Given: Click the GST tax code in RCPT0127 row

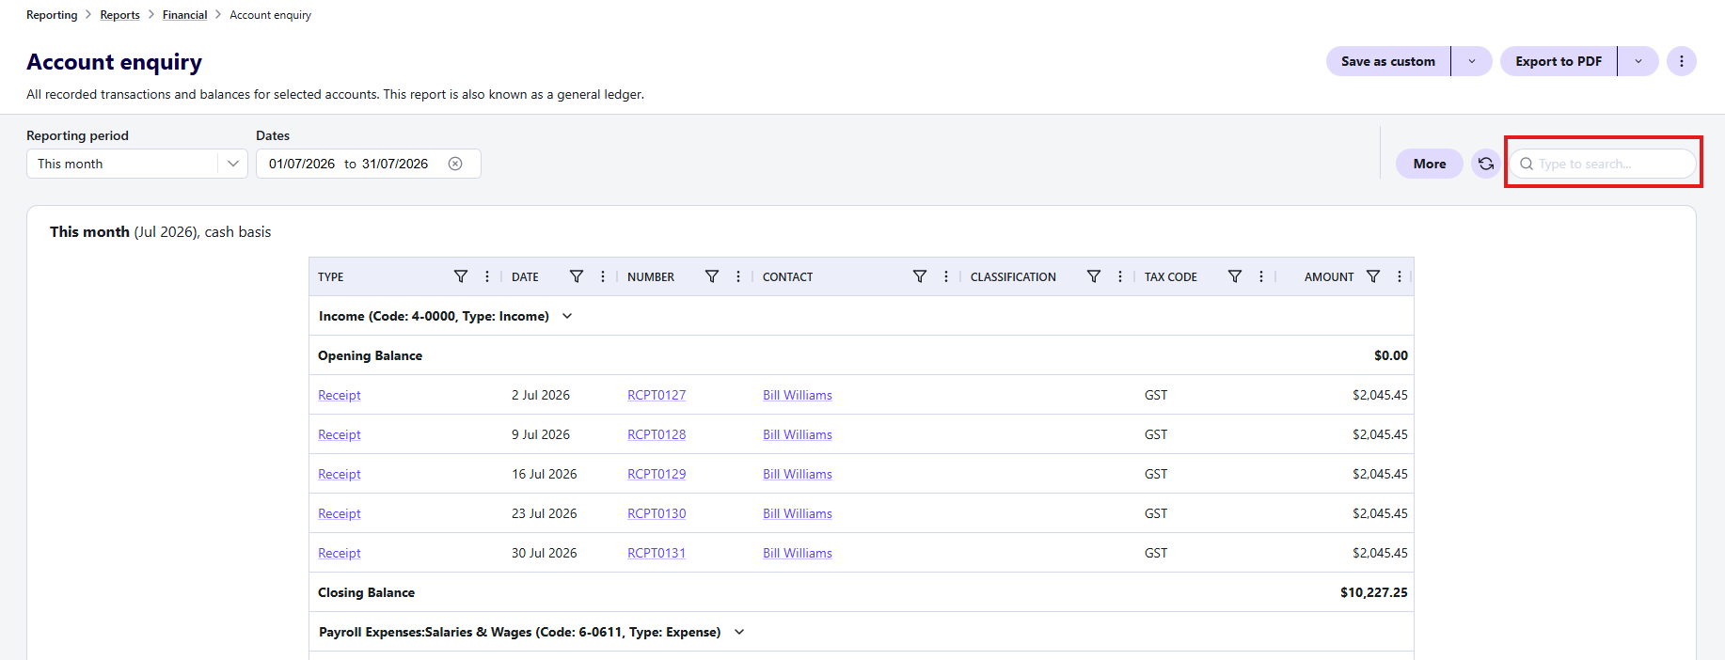Looking at the screenshot, I should 1156,395.
